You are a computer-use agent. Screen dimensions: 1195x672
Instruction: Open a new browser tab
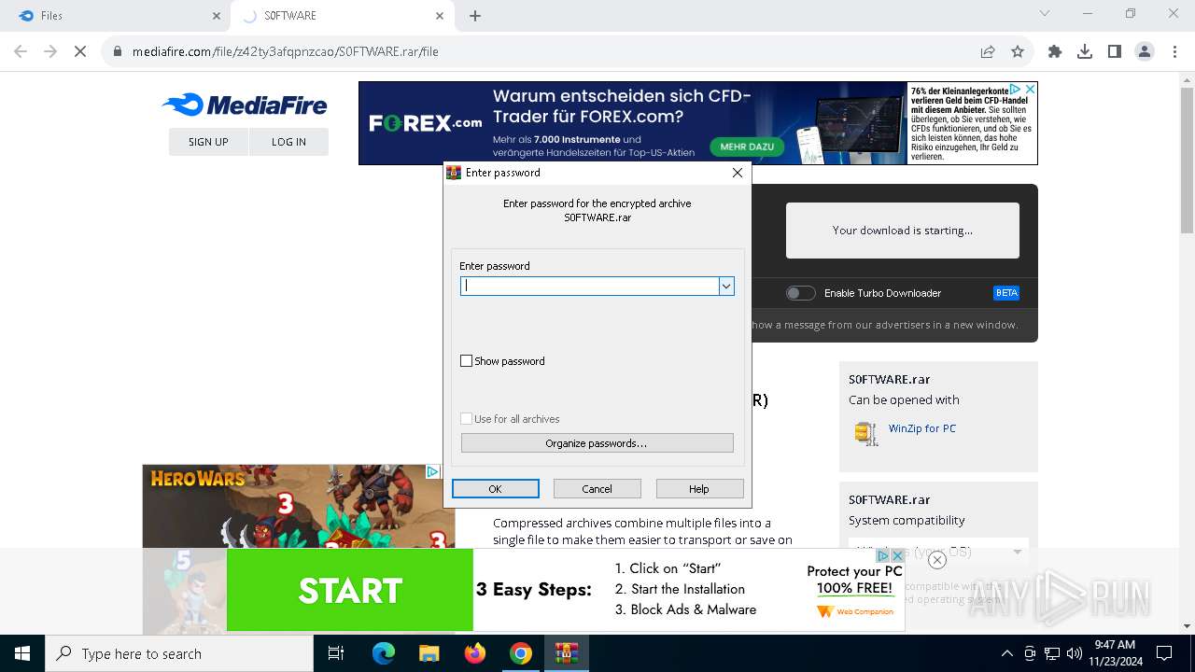(x=475, y=16)
